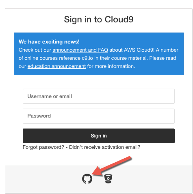Click the Sign in to Cloud9 heading
193x194 pixels.
pyautogui.click(x=99, y=20)
